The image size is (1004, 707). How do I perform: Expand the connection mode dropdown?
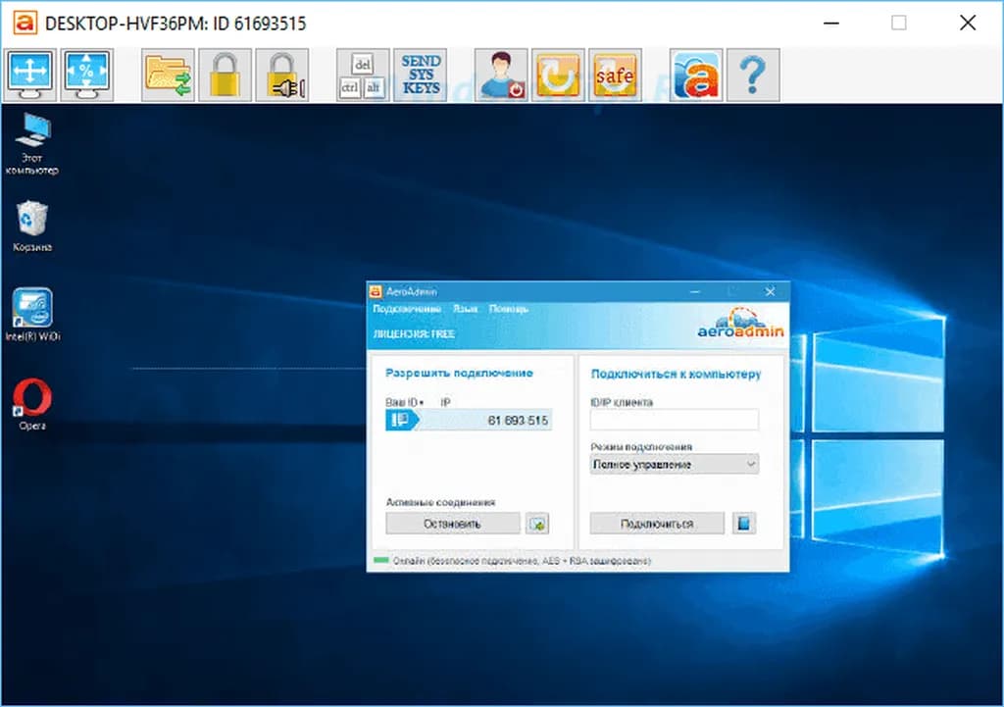pos(674,465)
